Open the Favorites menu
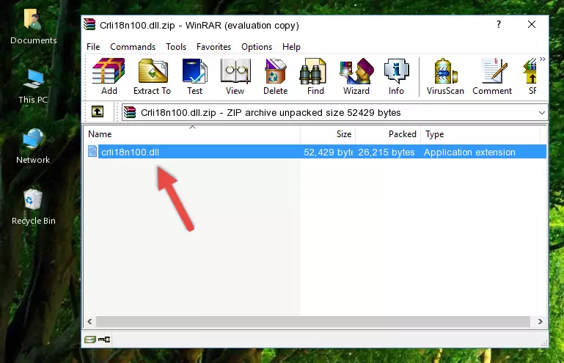The image size is (564, 363). click(213, 47)
